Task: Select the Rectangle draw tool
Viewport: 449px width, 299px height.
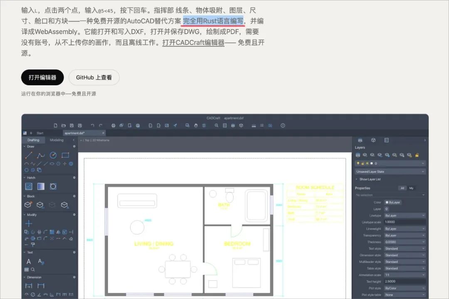Action: 65,155
